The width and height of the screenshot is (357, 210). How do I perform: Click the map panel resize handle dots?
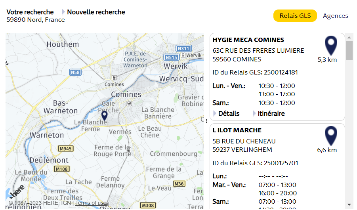tap(206, 121)
